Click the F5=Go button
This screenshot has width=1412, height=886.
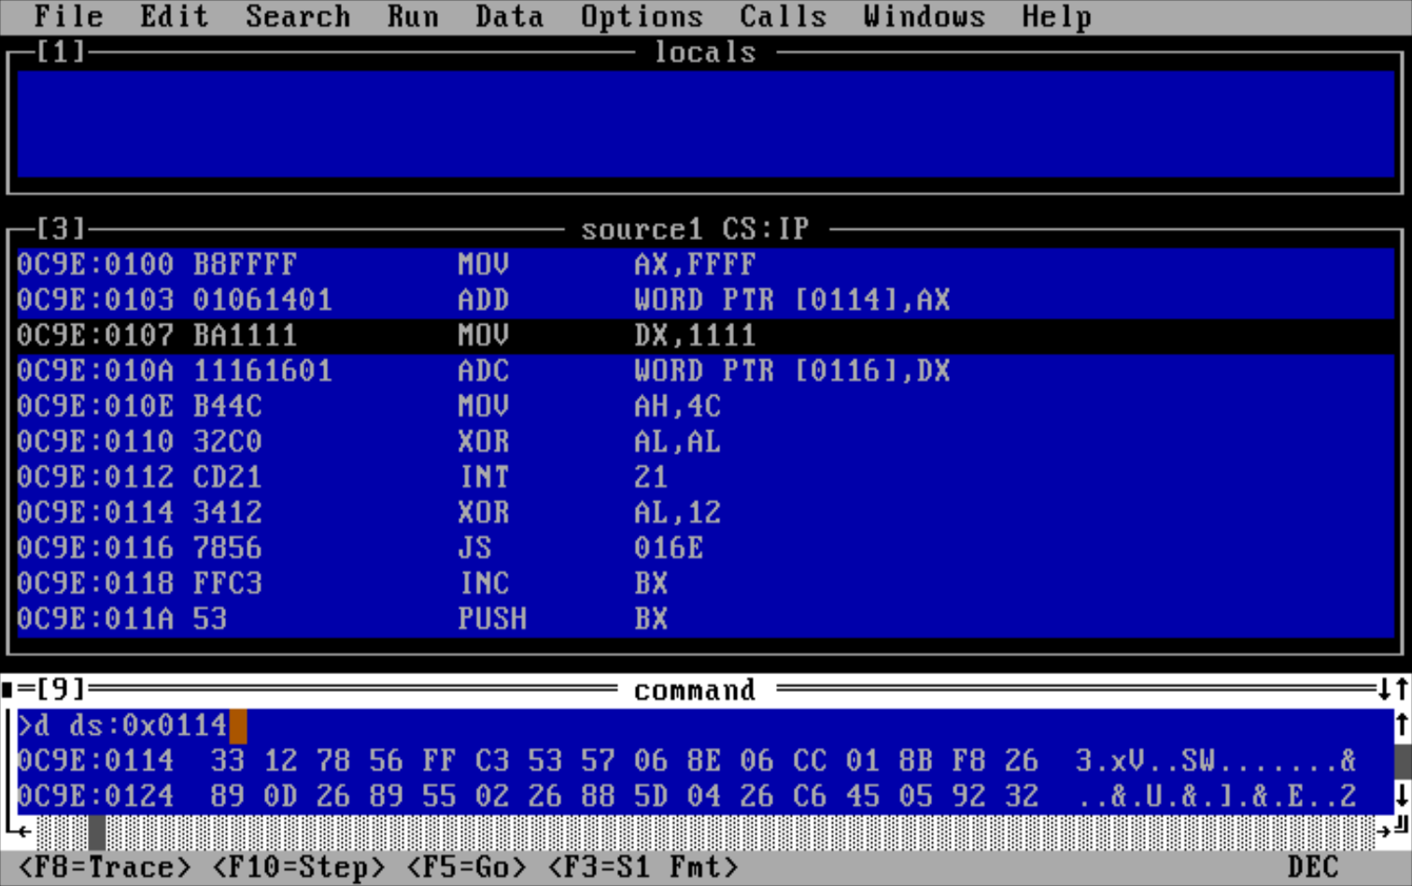click(x=466, y=867)
